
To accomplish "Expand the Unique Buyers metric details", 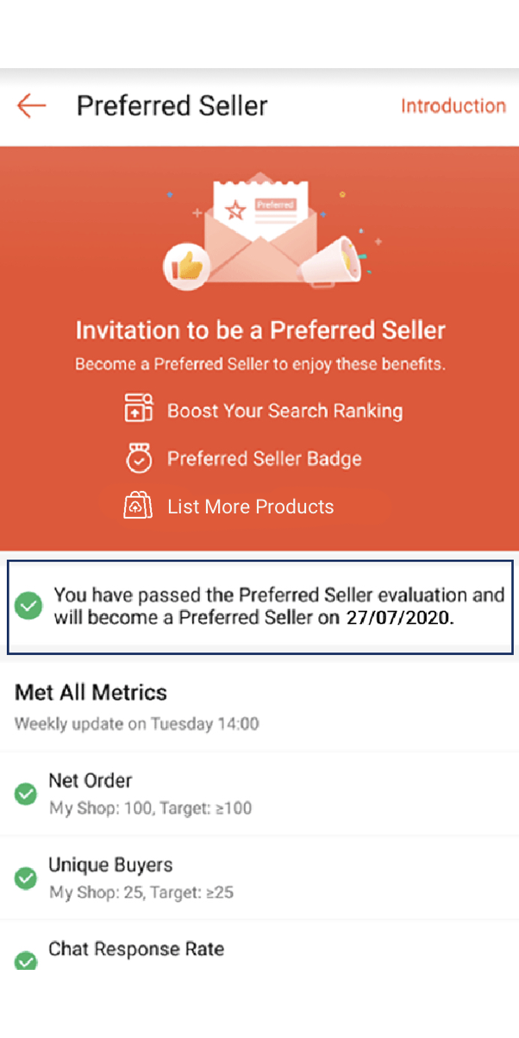I will (x=259, y=877).
